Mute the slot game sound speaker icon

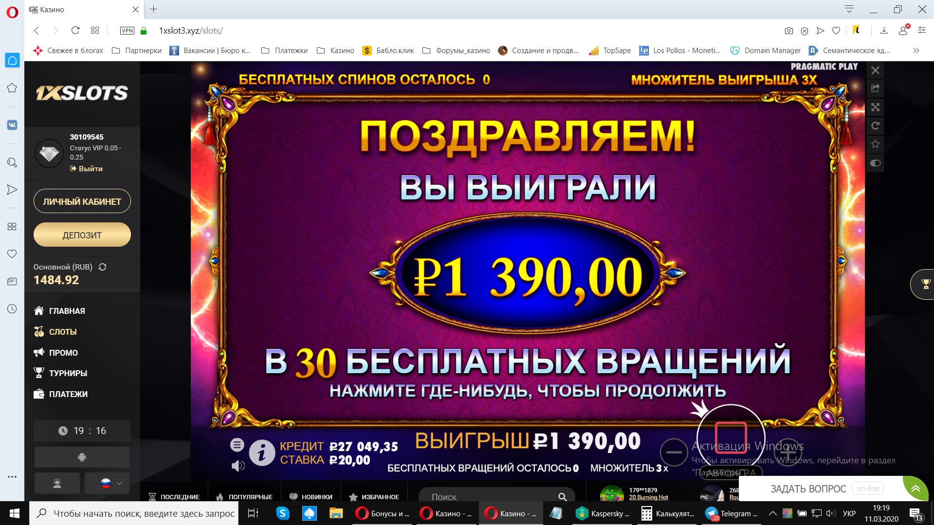238,466
